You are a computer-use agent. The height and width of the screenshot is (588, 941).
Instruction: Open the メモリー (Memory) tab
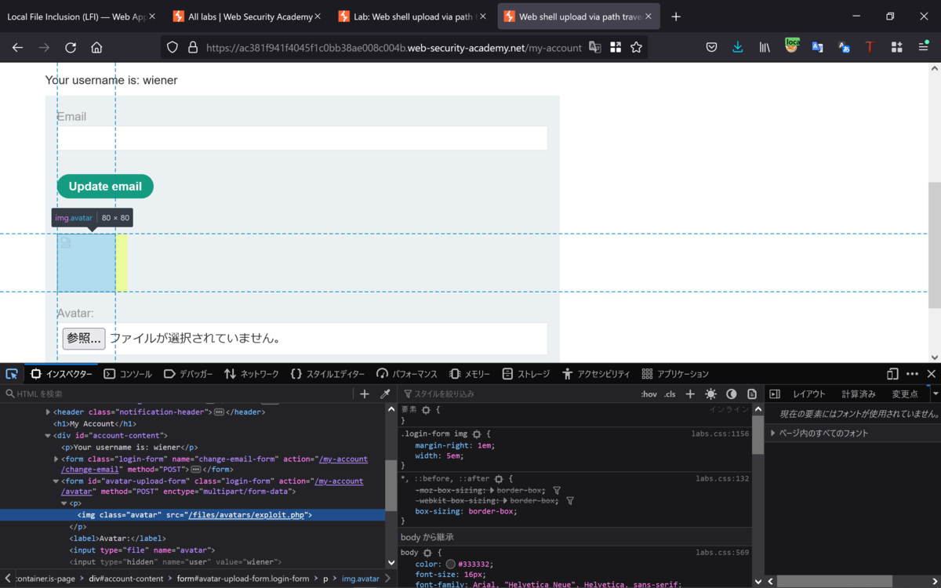[470, 374]
